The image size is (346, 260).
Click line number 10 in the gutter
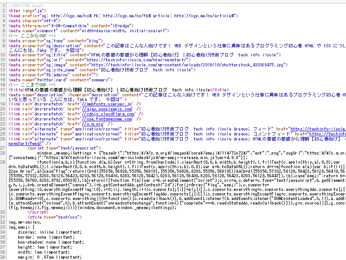coord(3,55)
